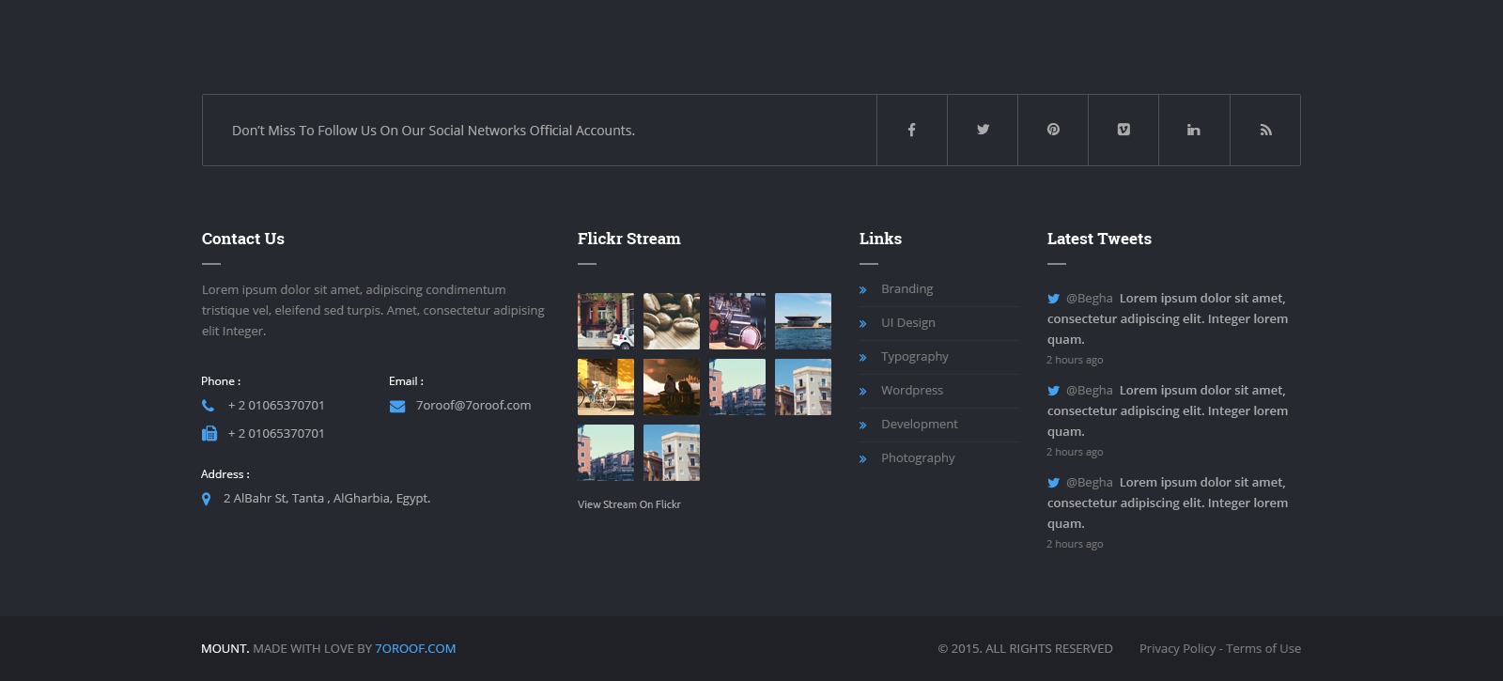Open the 7OROOF.COM footer link

(415, 648)
